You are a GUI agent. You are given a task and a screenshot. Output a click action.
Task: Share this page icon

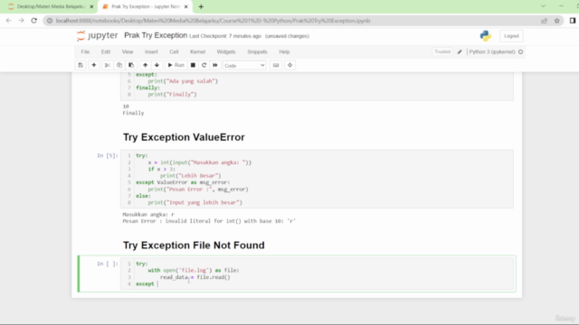(x=545, y=21)
